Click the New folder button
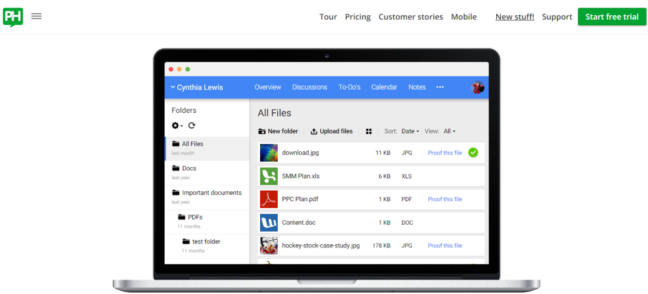 click(x=278, y=131)
